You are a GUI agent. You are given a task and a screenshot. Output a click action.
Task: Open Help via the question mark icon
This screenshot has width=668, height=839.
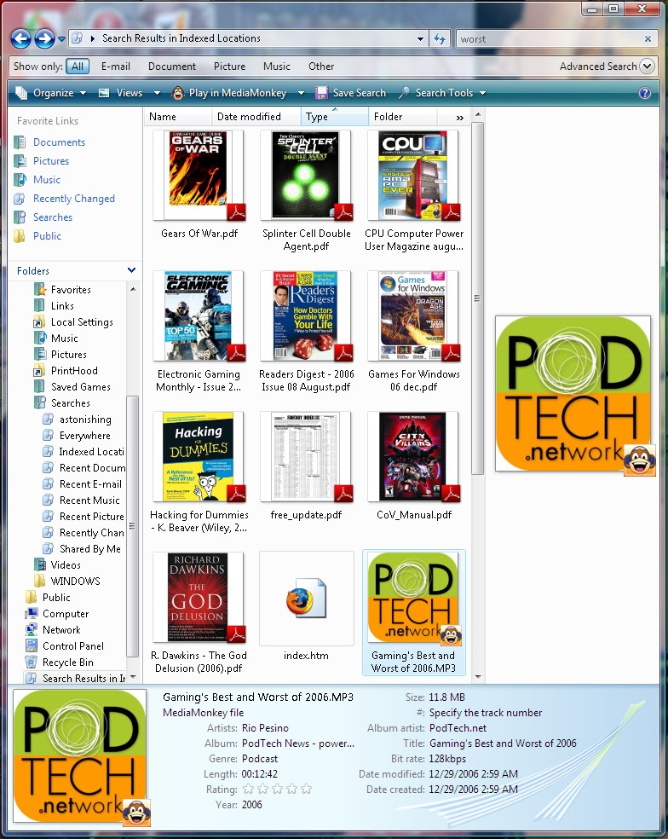coord(645,93)
